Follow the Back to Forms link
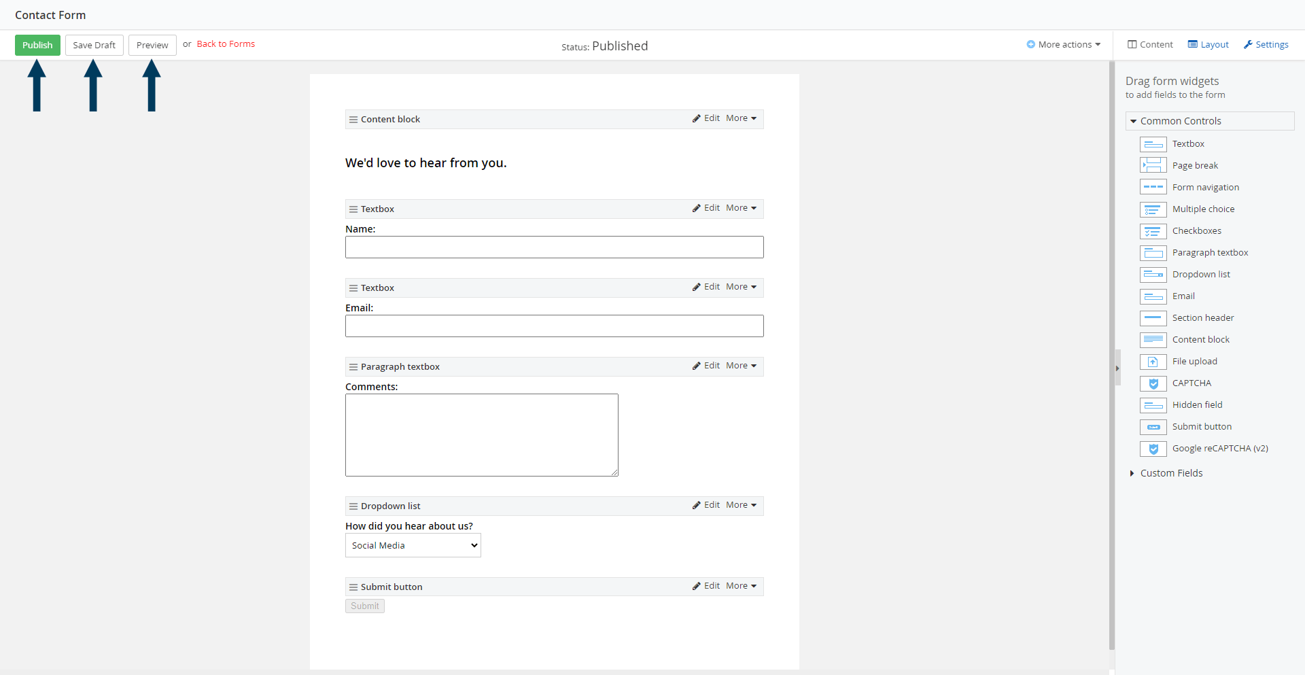This screenshot has width=1305, height=675. click(226, 44)
